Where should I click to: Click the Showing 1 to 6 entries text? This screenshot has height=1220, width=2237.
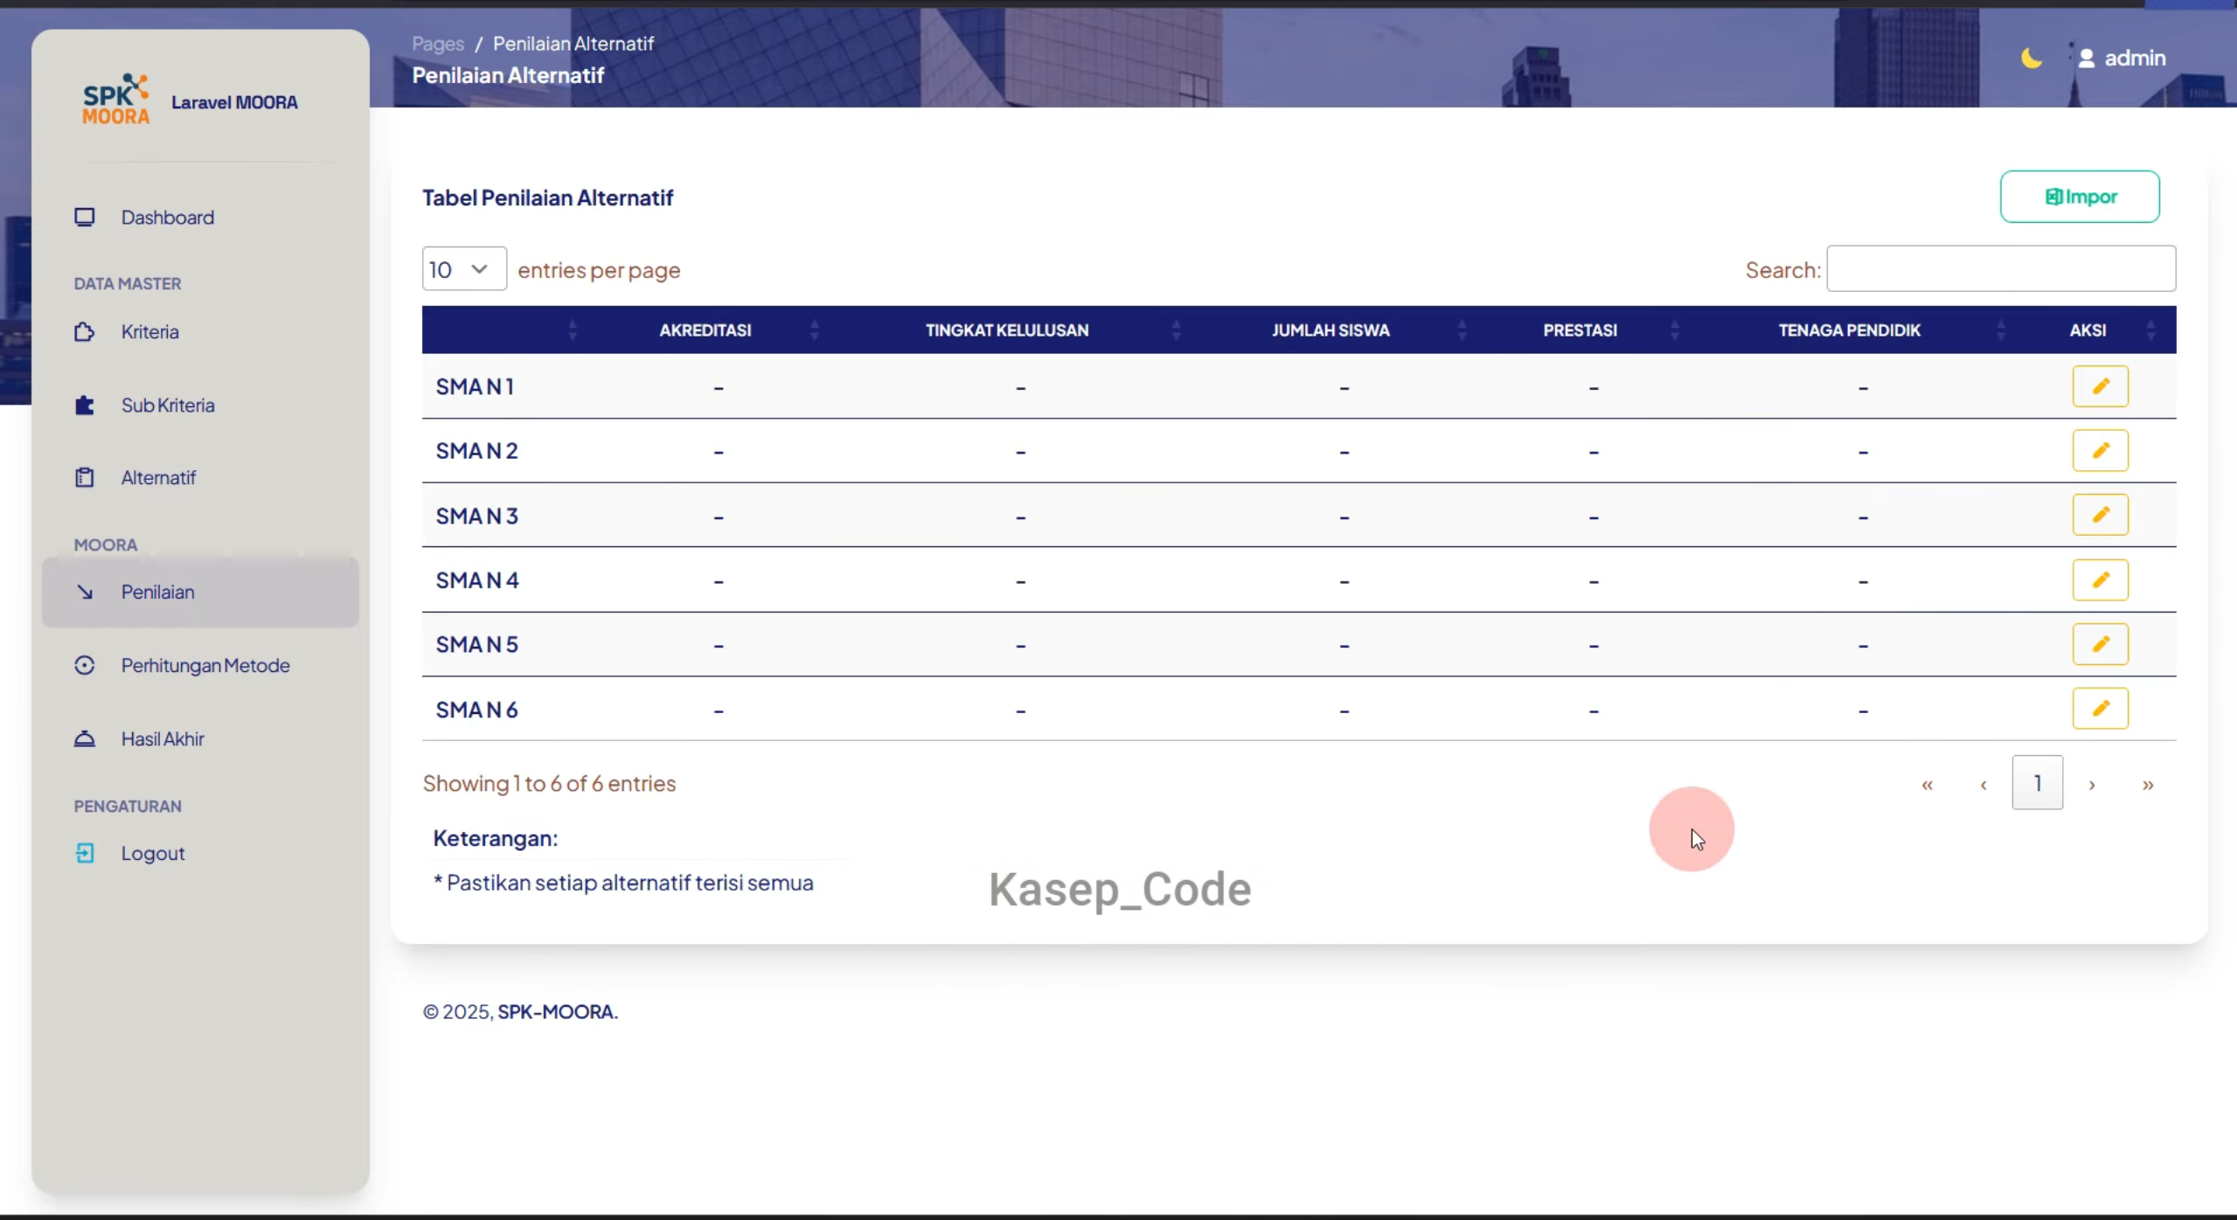coord(549,783)
